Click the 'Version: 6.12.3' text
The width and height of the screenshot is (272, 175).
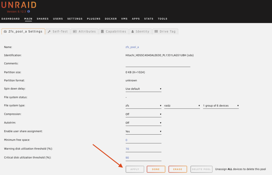coord(16,12)
